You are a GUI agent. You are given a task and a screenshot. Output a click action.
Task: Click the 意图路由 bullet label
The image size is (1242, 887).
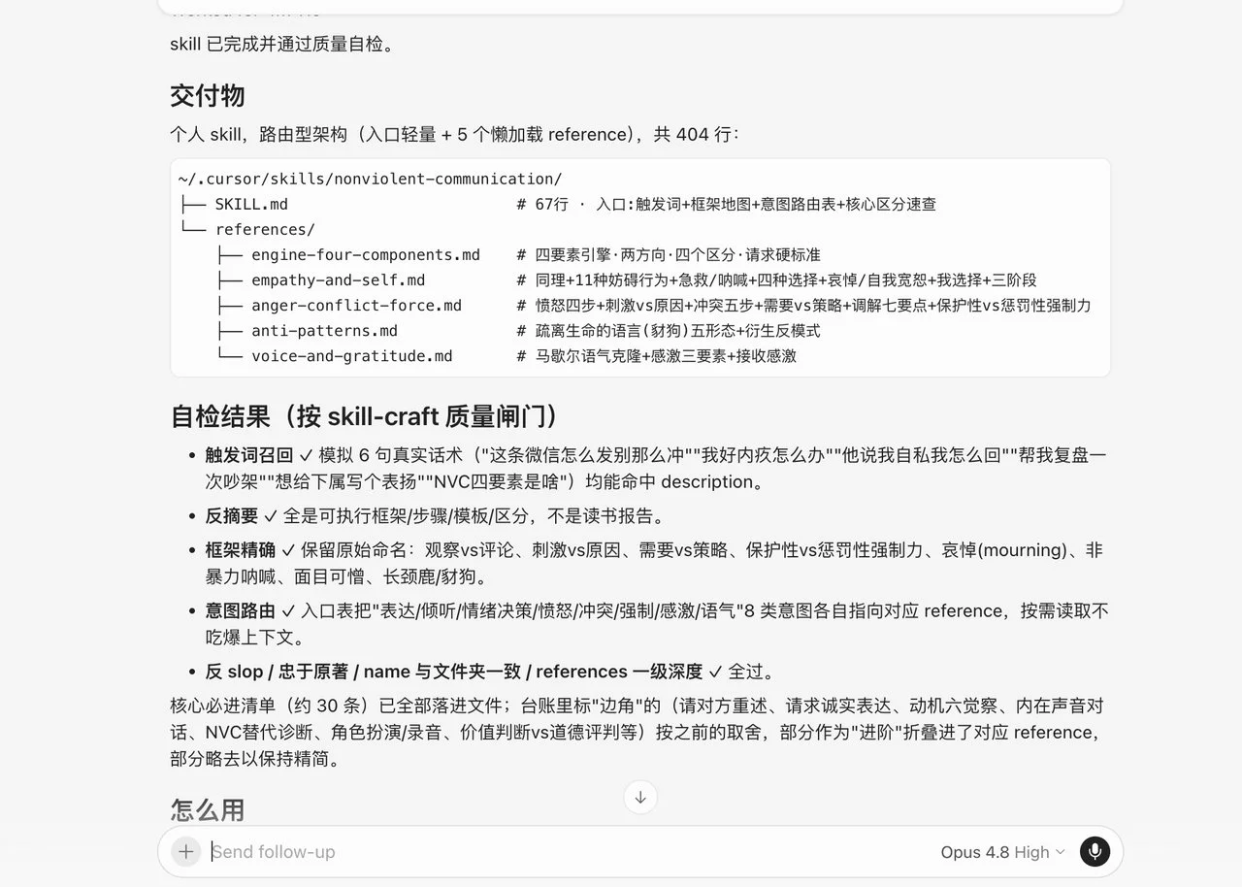240,611
